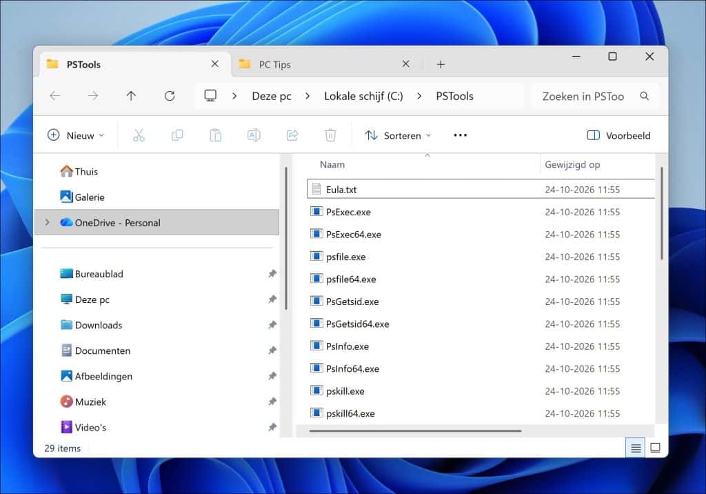The width and height of the screenshot is (706, 494).
Task: Close the PSTools tab
Action: click(x=215, y=64)
